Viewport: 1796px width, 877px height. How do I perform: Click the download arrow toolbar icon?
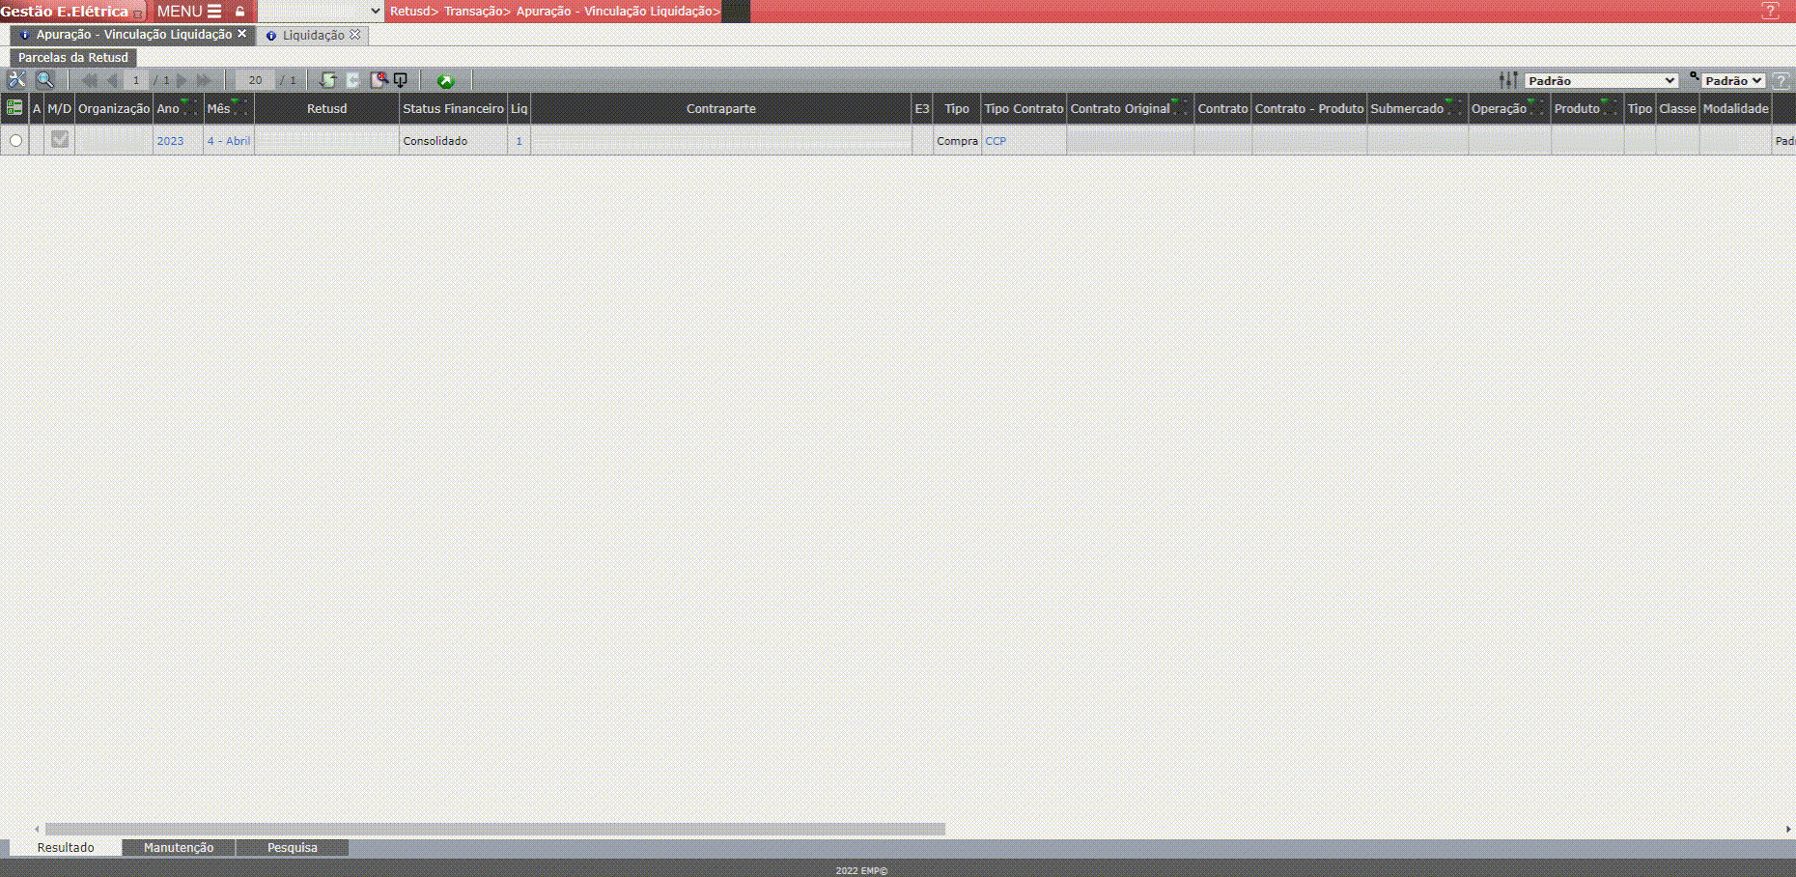point(401,80)
